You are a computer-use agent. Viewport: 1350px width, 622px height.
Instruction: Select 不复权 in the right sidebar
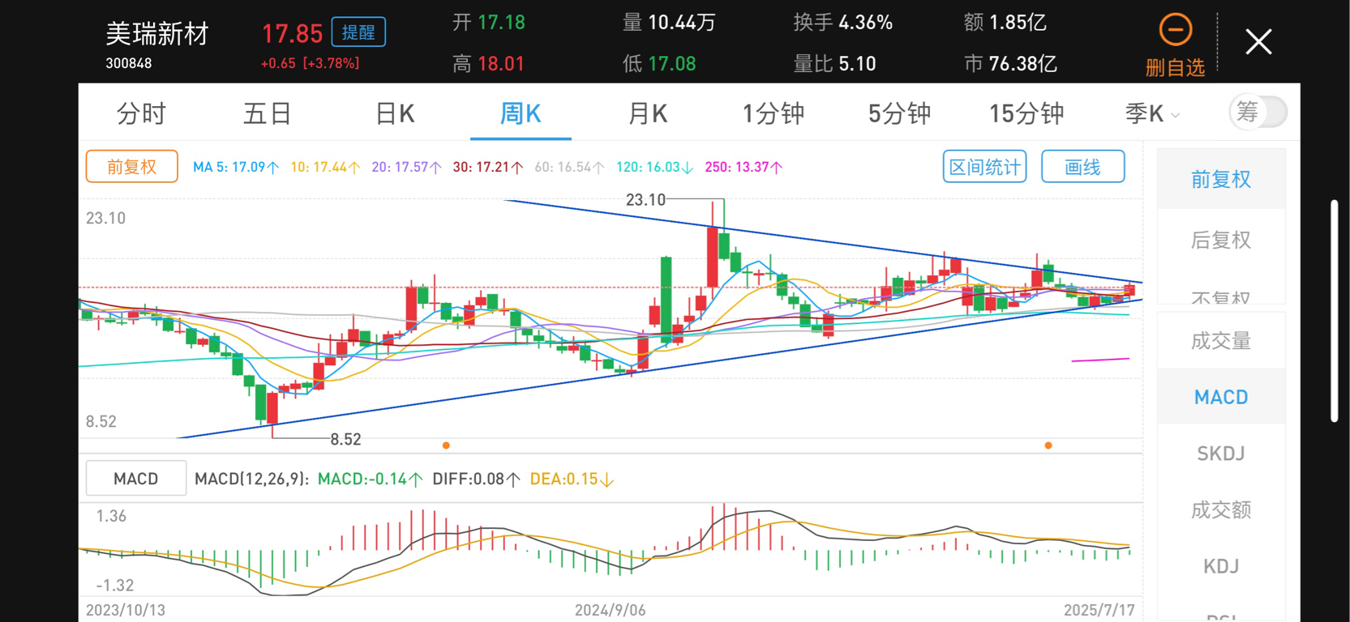1221,296
